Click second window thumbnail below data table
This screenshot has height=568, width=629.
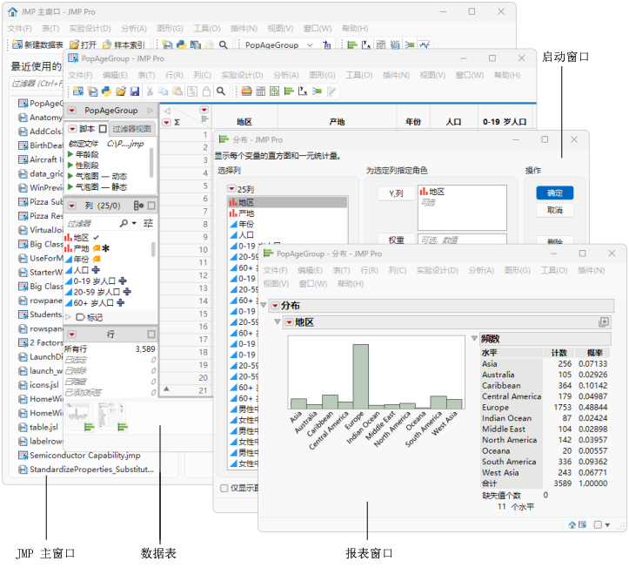coord(111,417)
